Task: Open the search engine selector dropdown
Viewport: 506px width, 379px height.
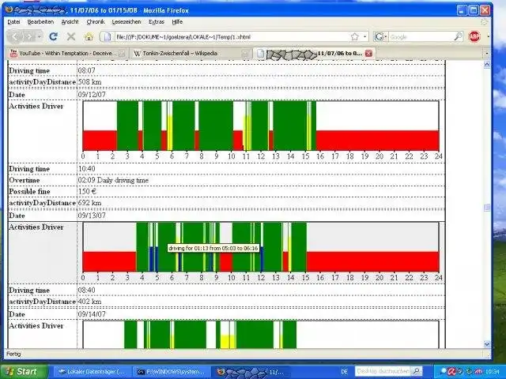Action: tap(381, 37)
